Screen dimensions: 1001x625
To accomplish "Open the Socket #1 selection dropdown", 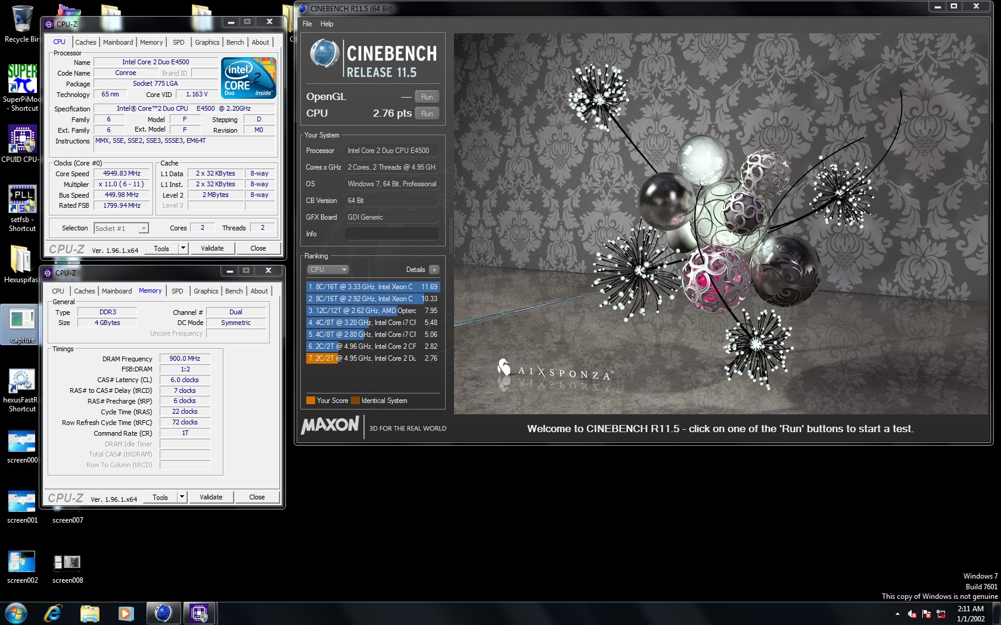I will [x=121, y=229].
